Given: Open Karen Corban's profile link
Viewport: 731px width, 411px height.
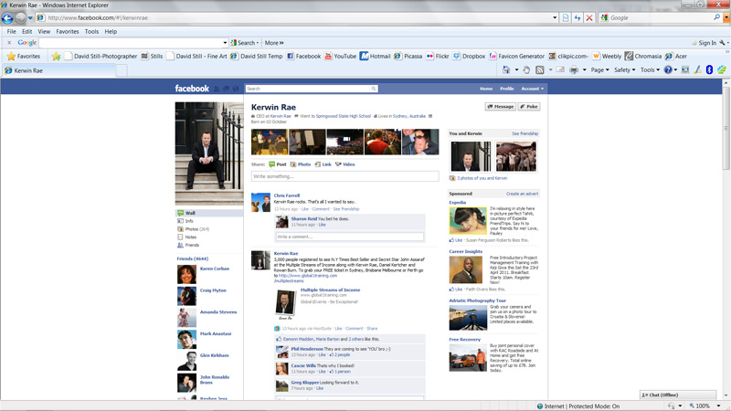Looking at the screenshot, I should pyautogui.click(x=215, y=269).
